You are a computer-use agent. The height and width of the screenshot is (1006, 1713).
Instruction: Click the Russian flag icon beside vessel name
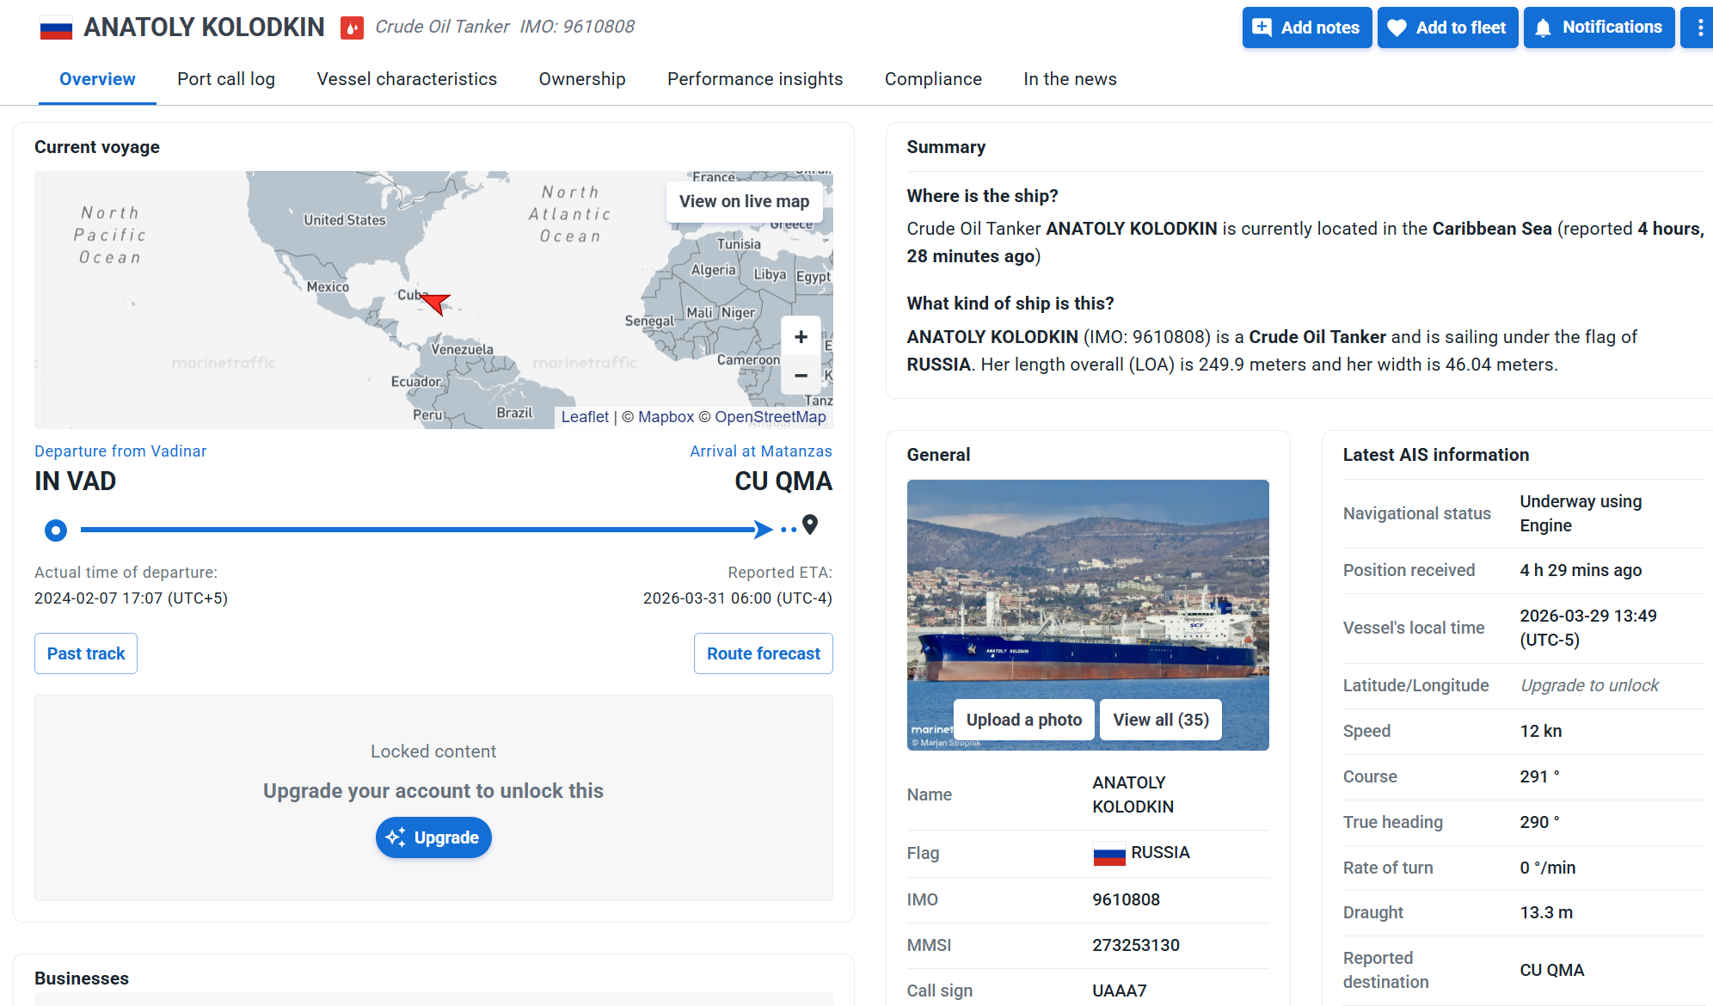click(x=56, y=29)
